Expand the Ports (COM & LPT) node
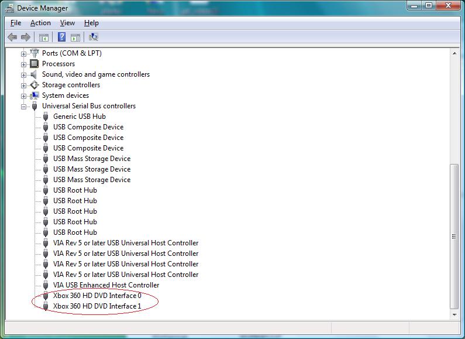465x339 pixels. click(x=23, y=54)
